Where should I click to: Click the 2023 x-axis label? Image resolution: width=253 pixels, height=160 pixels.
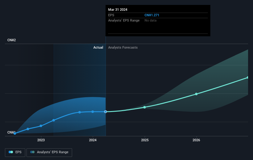[x=41, y=140]
